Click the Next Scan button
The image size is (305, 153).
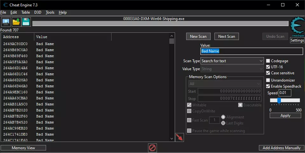click(x=227, y=37)
